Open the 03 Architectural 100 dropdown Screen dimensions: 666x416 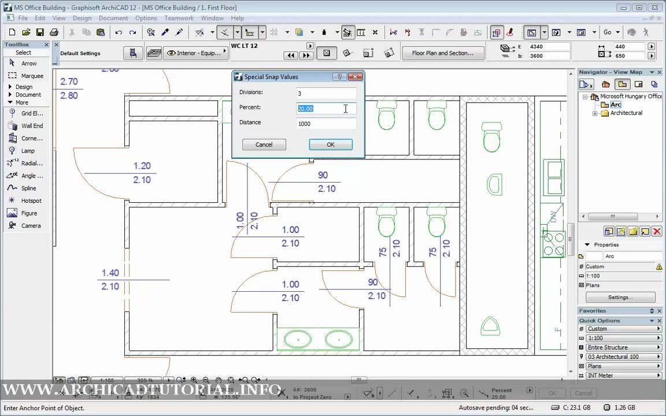click(x=624, y=356)
